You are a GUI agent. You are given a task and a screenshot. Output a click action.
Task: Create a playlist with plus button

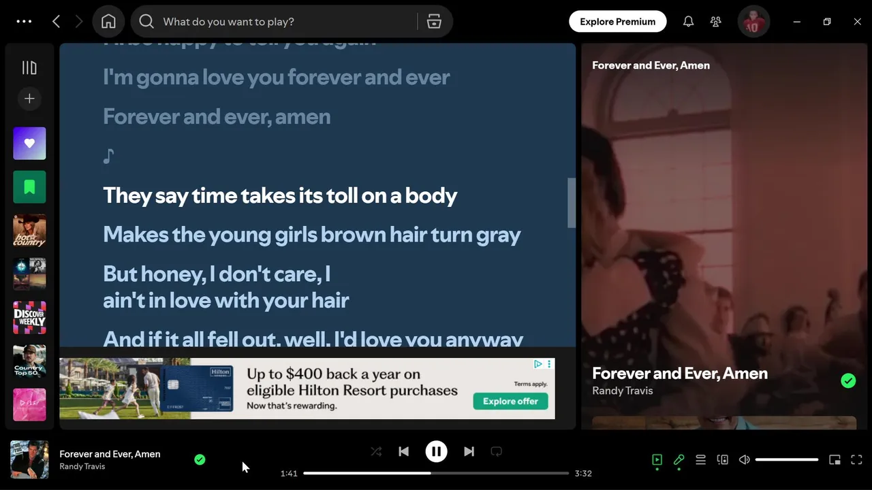pos(29,99)
